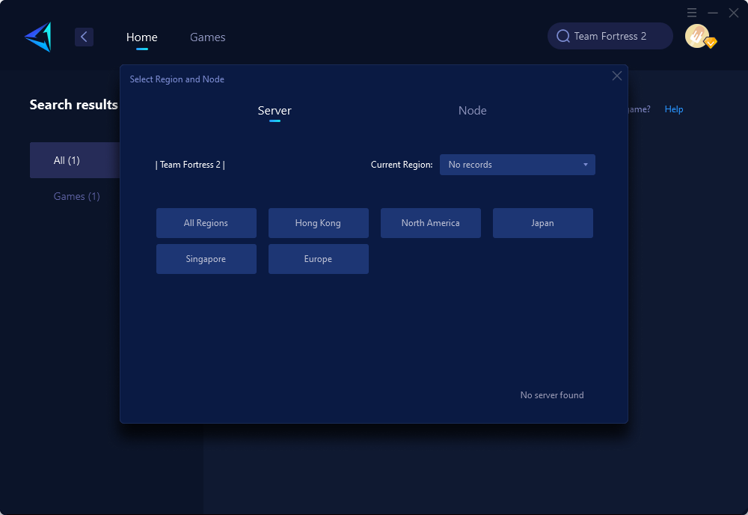This screenshot has height=515, width=748.
Task: Switch to the Node tab
Action: pyautogui.click(x=472, y=111)
